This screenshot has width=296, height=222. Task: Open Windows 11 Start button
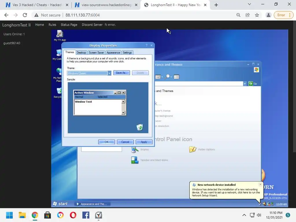click(x=9, y=215)
